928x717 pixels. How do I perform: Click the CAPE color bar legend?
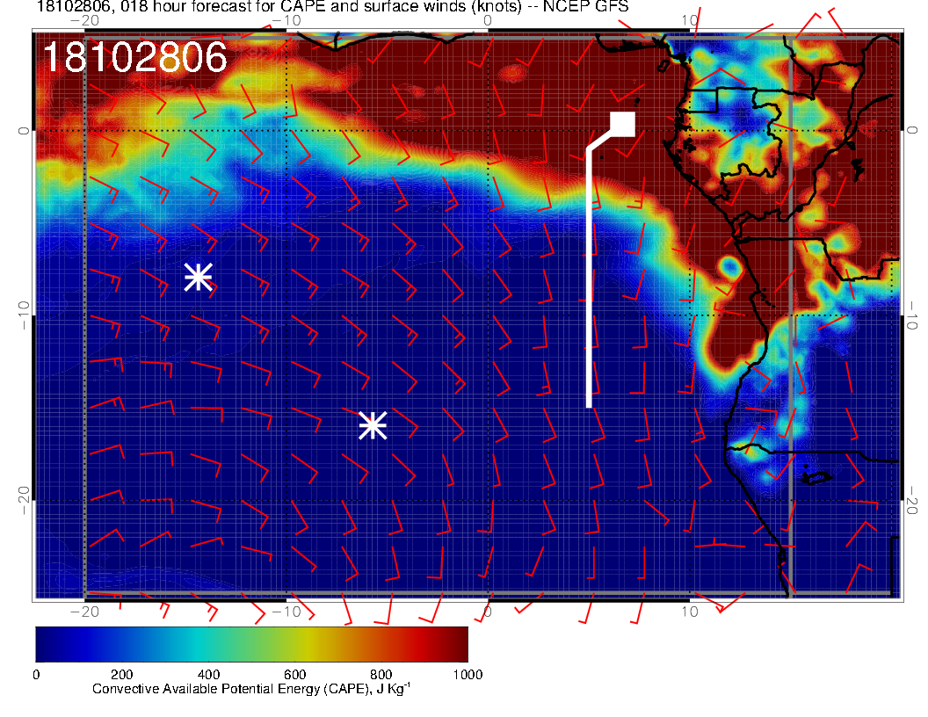pyautogui.click(x=251, y=644)
